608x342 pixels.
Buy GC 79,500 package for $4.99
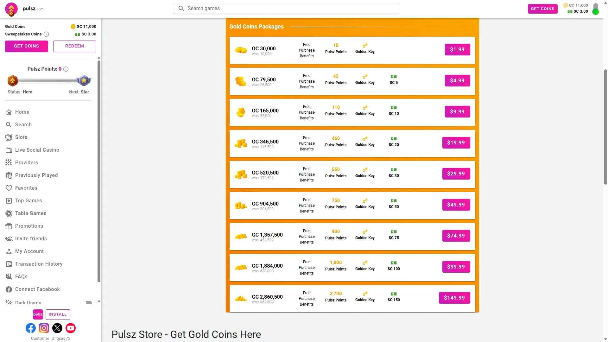457,81
